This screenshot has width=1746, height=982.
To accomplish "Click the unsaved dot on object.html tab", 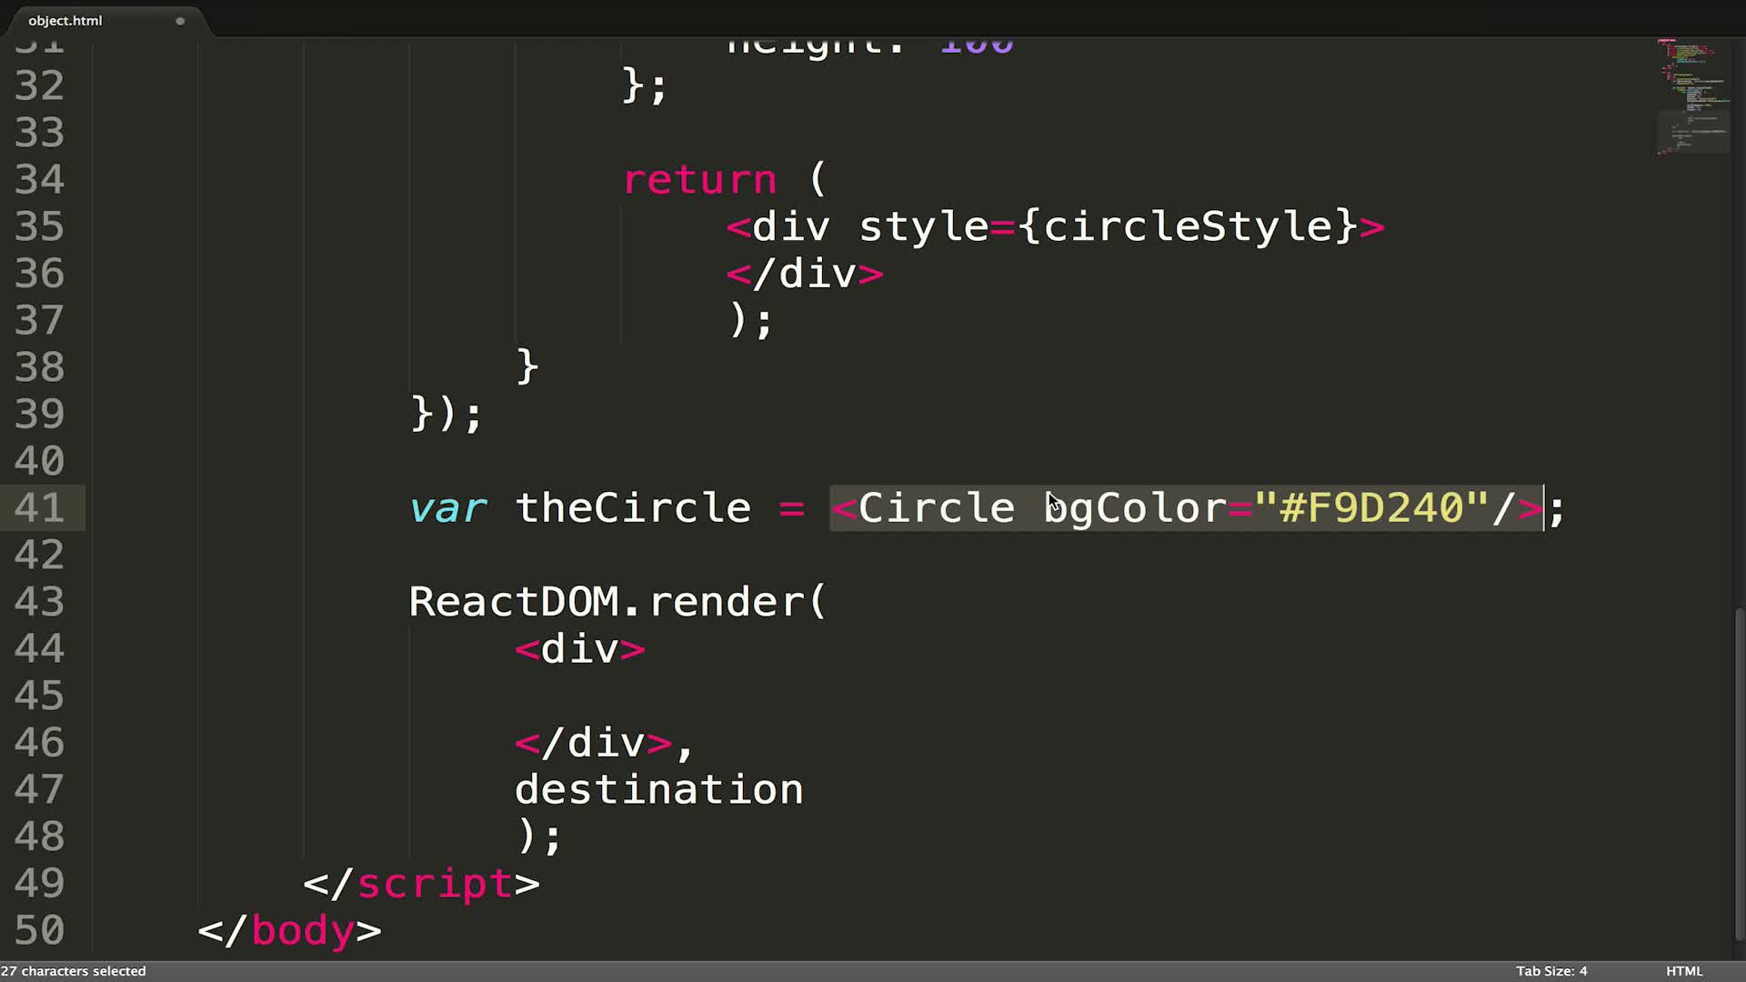I will [x=180, y=20].
